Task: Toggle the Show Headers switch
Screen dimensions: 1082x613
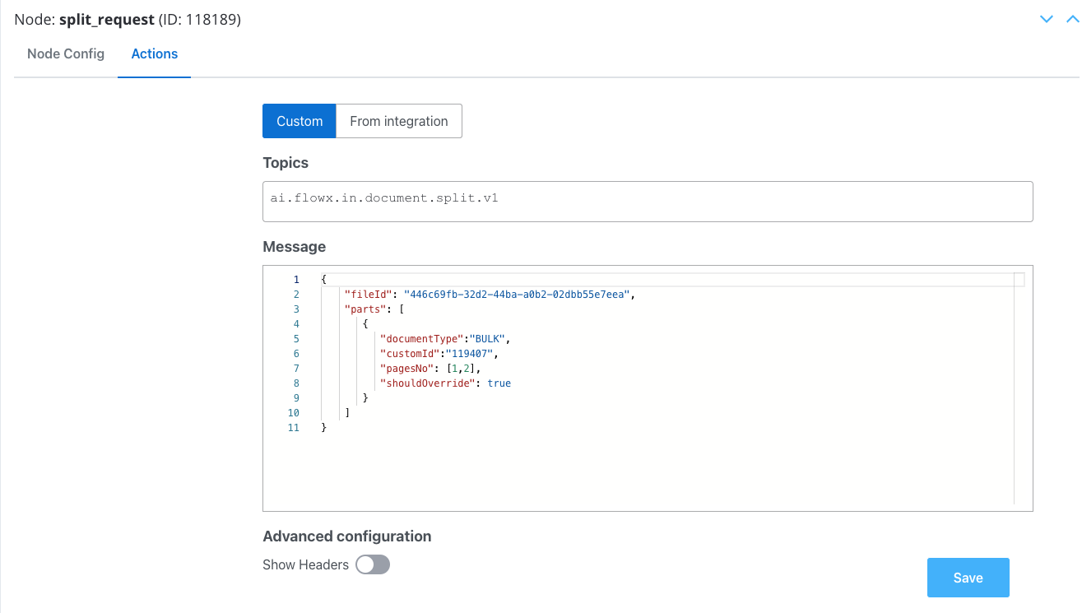Action: click(x=373, y=564)
